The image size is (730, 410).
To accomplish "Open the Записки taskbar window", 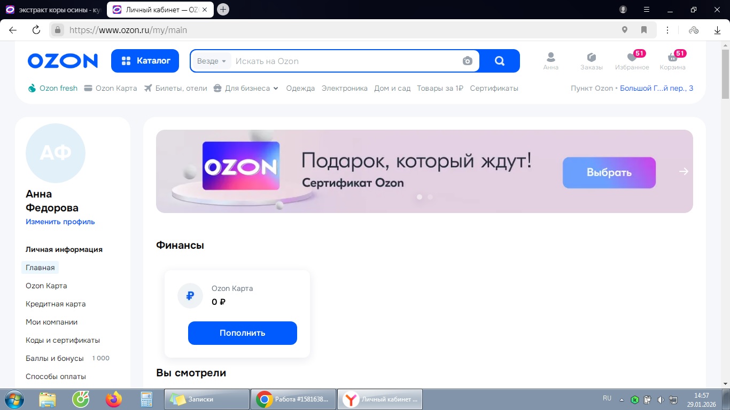I will pyautogui.click(x=207, y=399).
